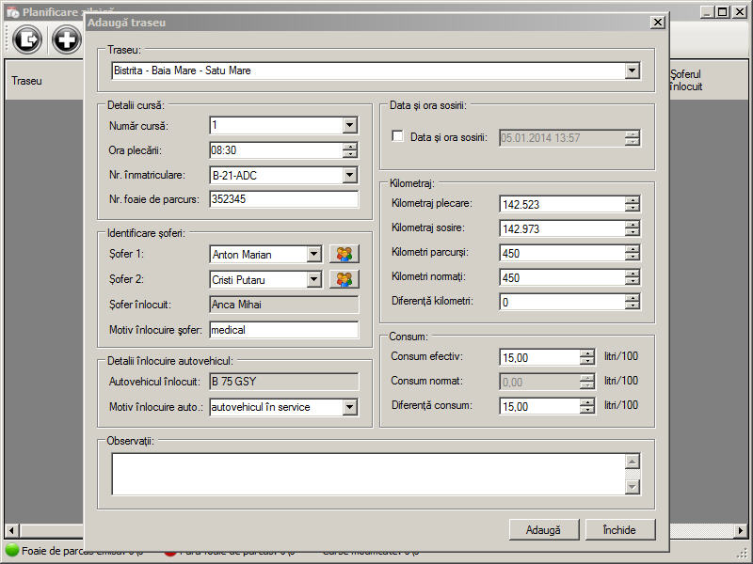Click the Autovehicul înlocuit field B 75 GSY

pyautogui.click(x=284, y=382)
